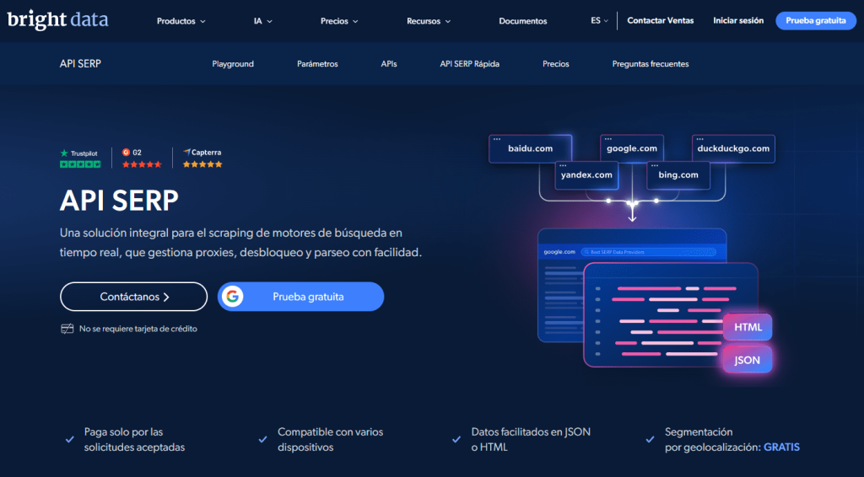Click the Contáctanos button
This screenshot has height=477, width=864.
[134, 297]
